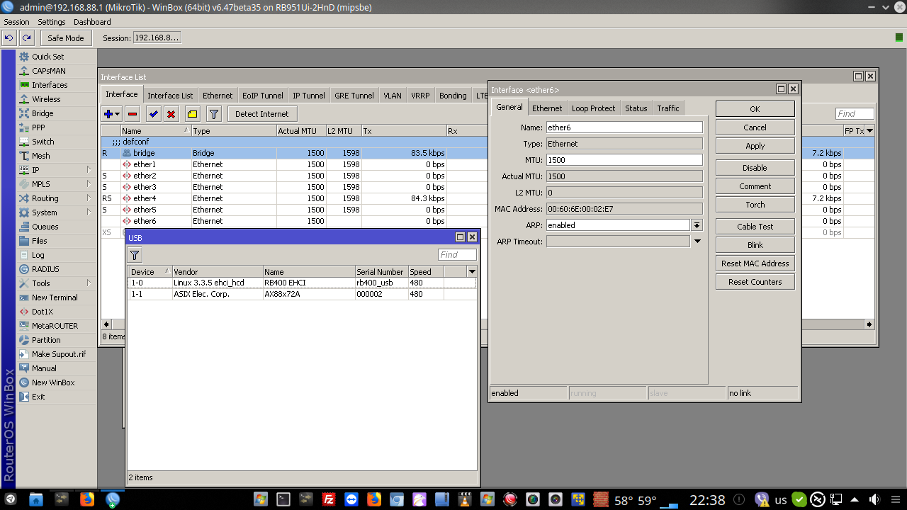Click the Blink button
Image resolution: width=907 pixels, height=510 pixels.
click(755, 245)
